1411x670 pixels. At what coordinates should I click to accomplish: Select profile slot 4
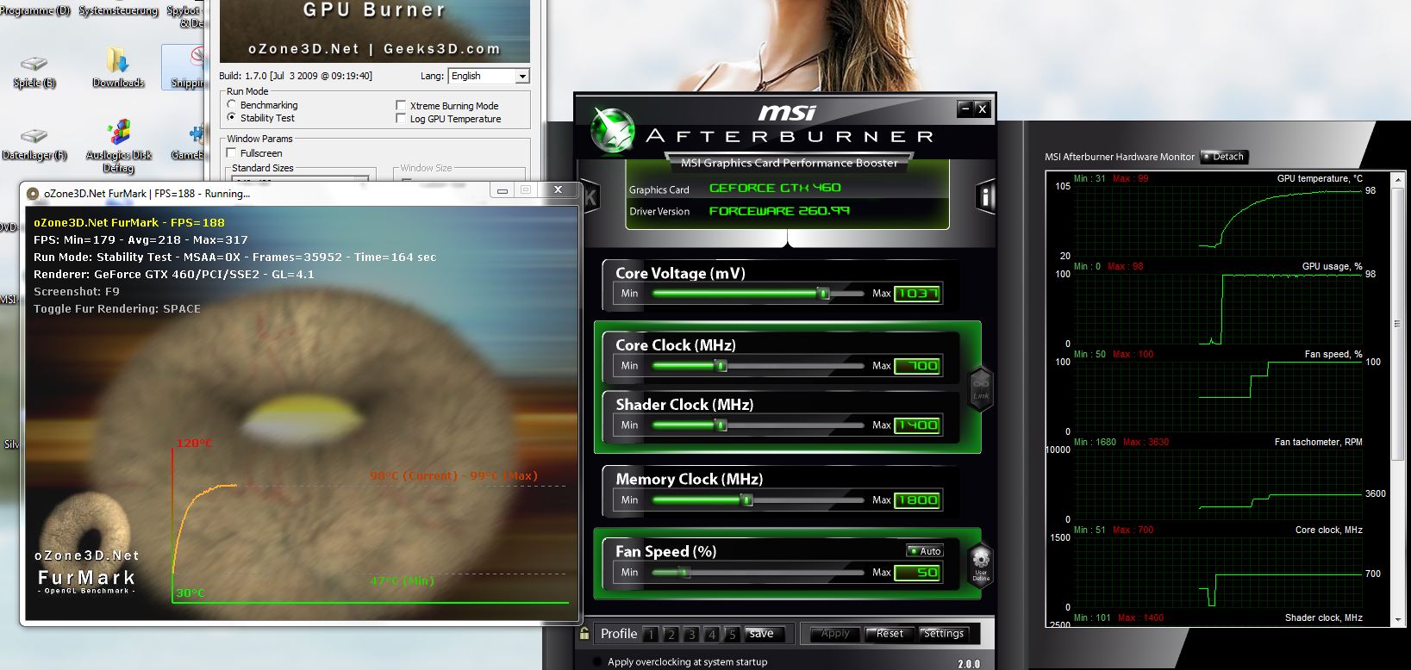tap(712, 635)
